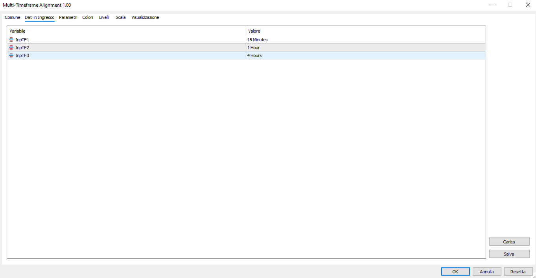Open the Parametri tab
This screenshot has height=278, width=536.
(68, 18)
